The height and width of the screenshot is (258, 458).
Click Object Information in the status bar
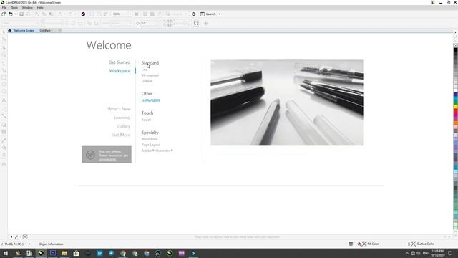(x=51, y=244)
